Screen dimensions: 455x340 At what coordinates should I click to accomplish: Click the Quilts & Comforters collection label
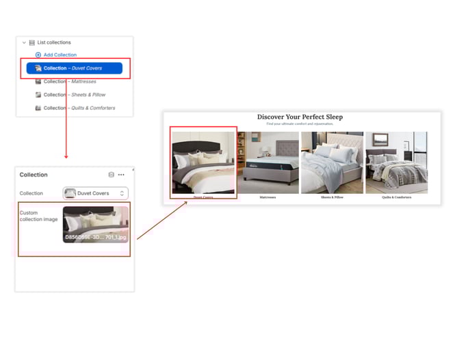(396, 197)
